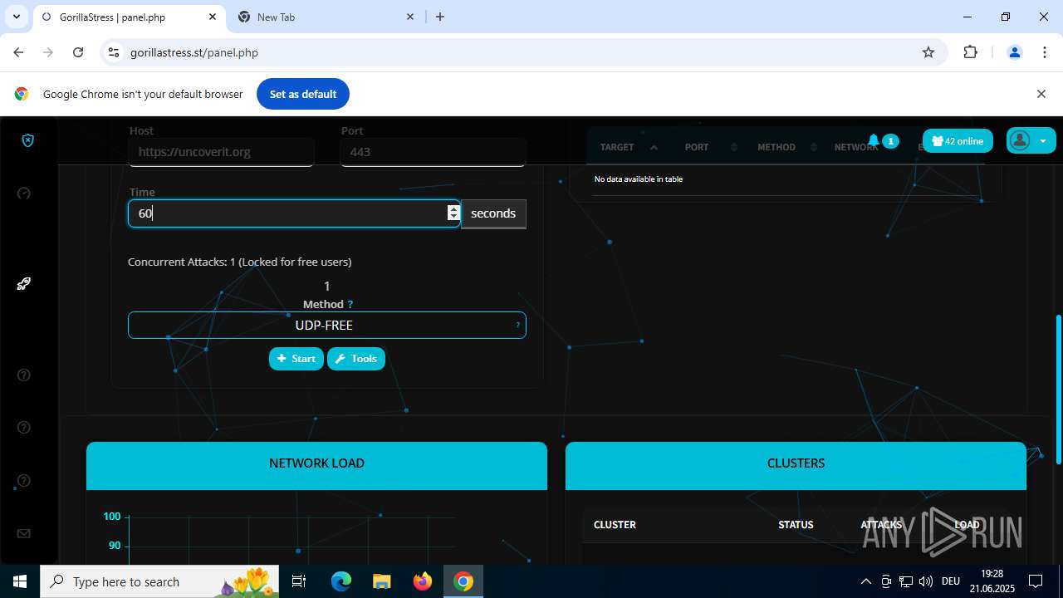The image size is (1063, 598).
Task: Expand the user avatar dropdown menu
Action: 1031,140
